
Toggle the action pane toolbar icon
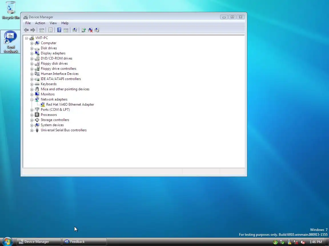pos(66,30)
